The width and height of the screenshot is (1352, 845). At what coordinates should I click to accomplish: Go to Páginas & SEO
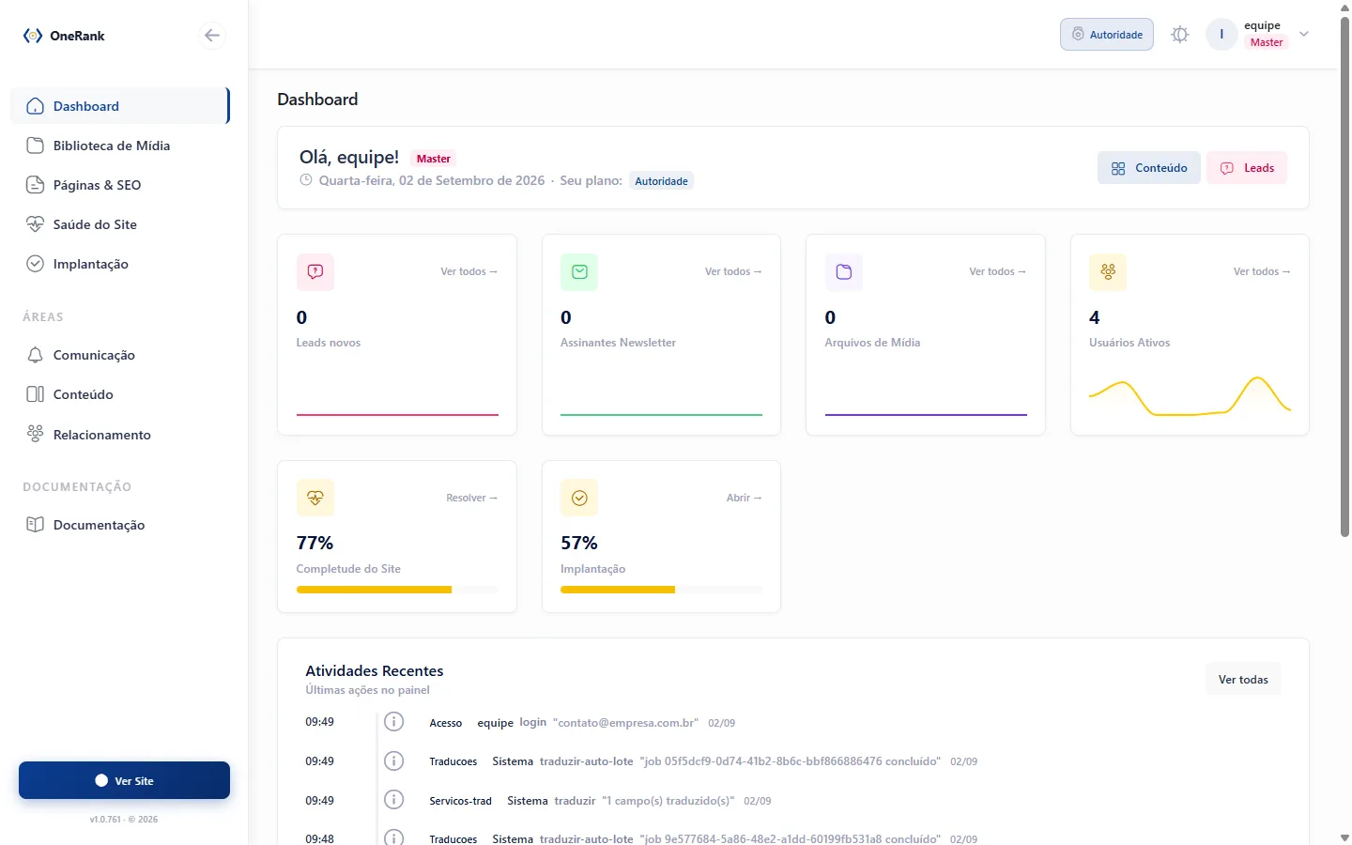coord(120,185)
